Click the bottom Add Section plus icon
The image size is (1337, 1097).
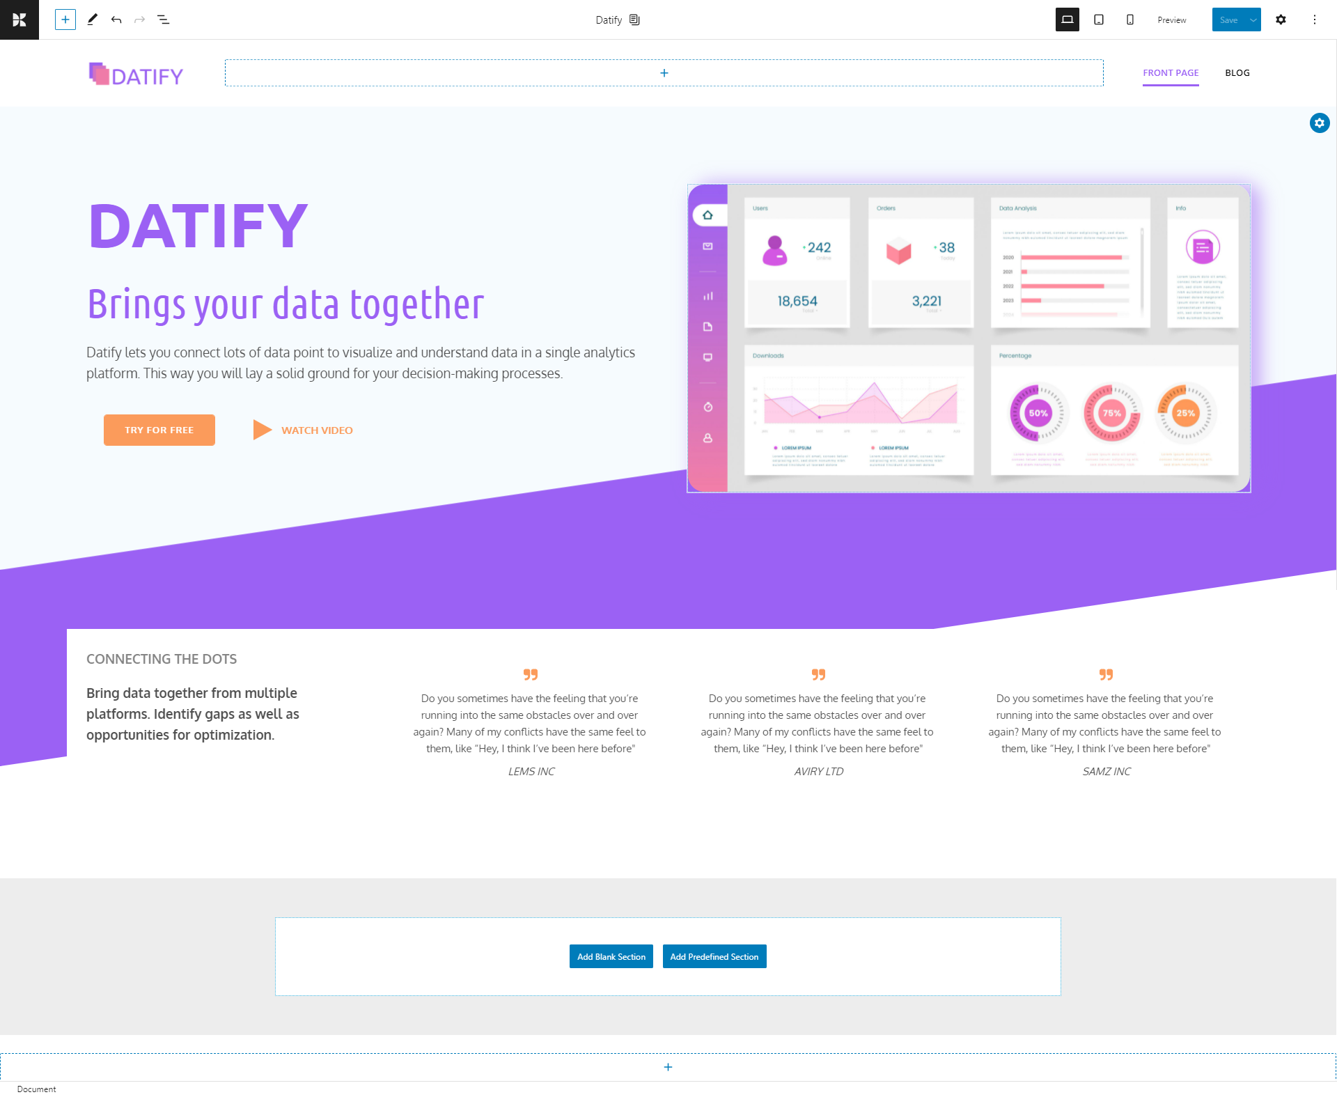point(667,1067)
